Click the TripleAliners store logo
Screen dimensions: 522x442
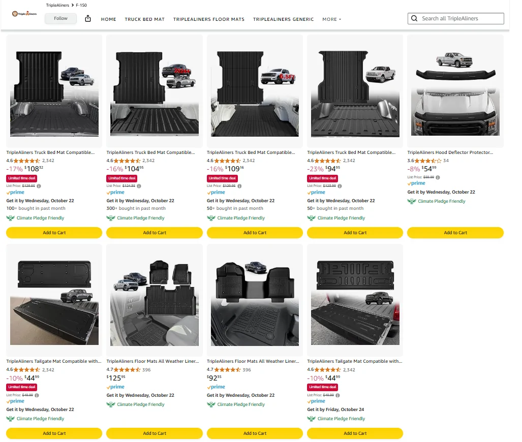tap(24, 14)
